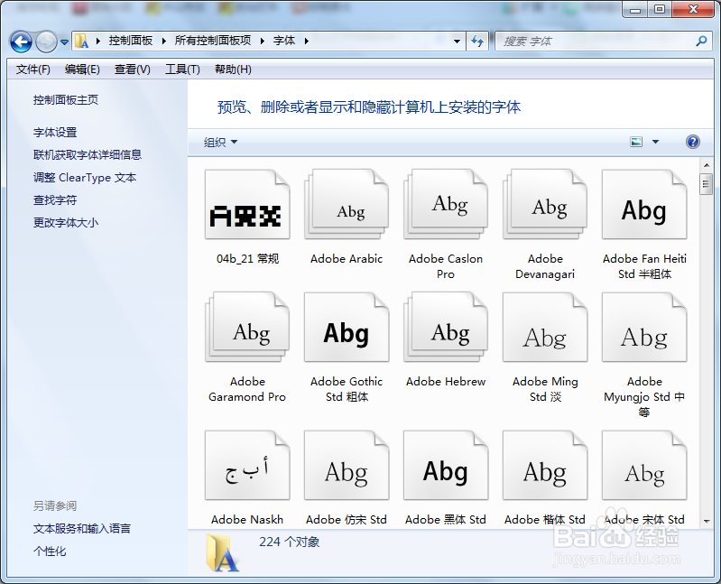Open the 编辑(E) menu
The width and height of the screenshot is (721, 584).
coord(82,70)
